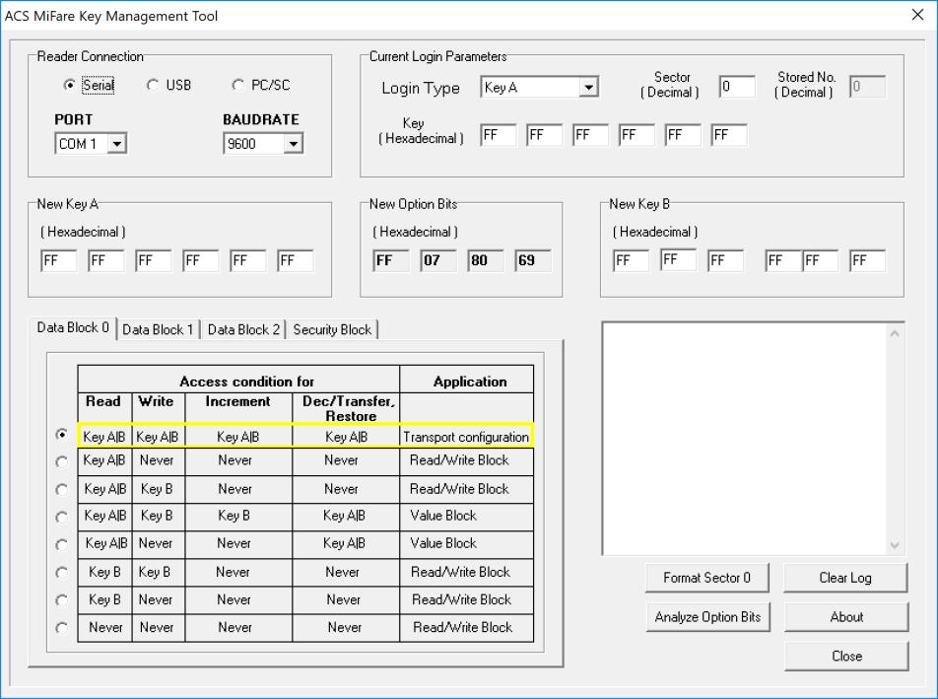
Task: Select the Transport configuration access radio button
Action: click(62, 435)
